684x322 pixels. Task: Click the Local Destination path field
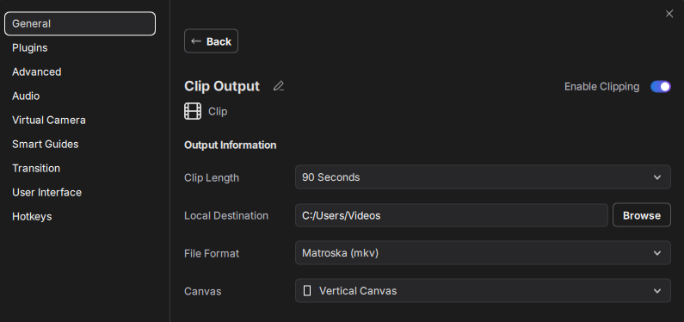pyautogui.click(x=452, y=215)
